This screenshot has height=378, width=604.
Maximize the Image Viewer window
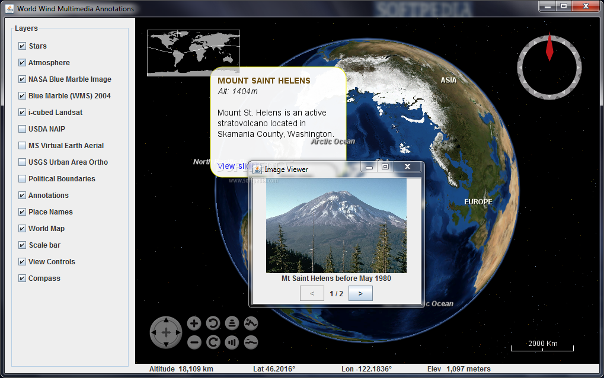(x=385, y=166)
